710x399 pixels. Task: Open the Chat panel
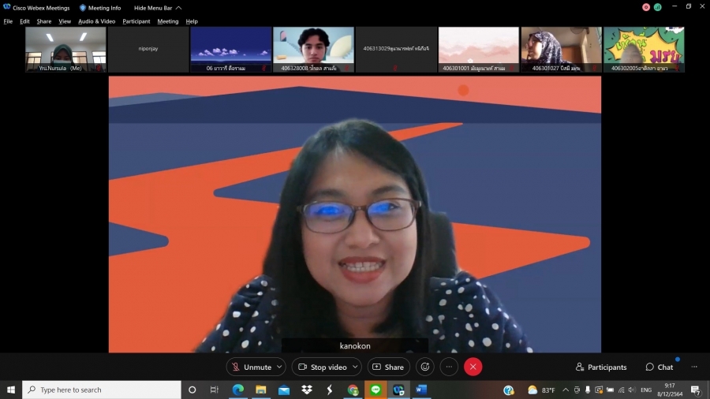(660, 367)
